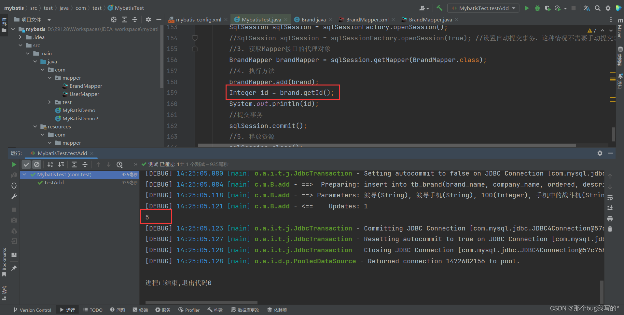Print console output with printer icon

coord(610,218)
